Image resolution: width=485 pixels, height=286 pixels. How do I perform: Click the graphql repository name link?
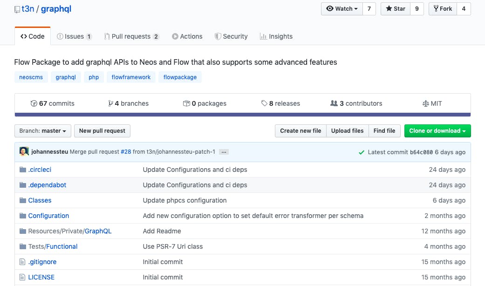tap(56, 9)
